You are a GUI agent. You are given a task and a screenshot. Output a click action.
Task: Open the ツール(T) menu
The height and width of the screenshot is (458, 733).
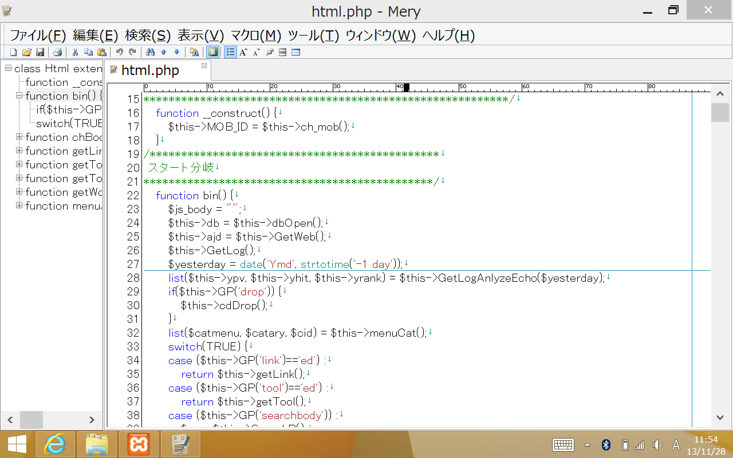click(x=314, y=35)
